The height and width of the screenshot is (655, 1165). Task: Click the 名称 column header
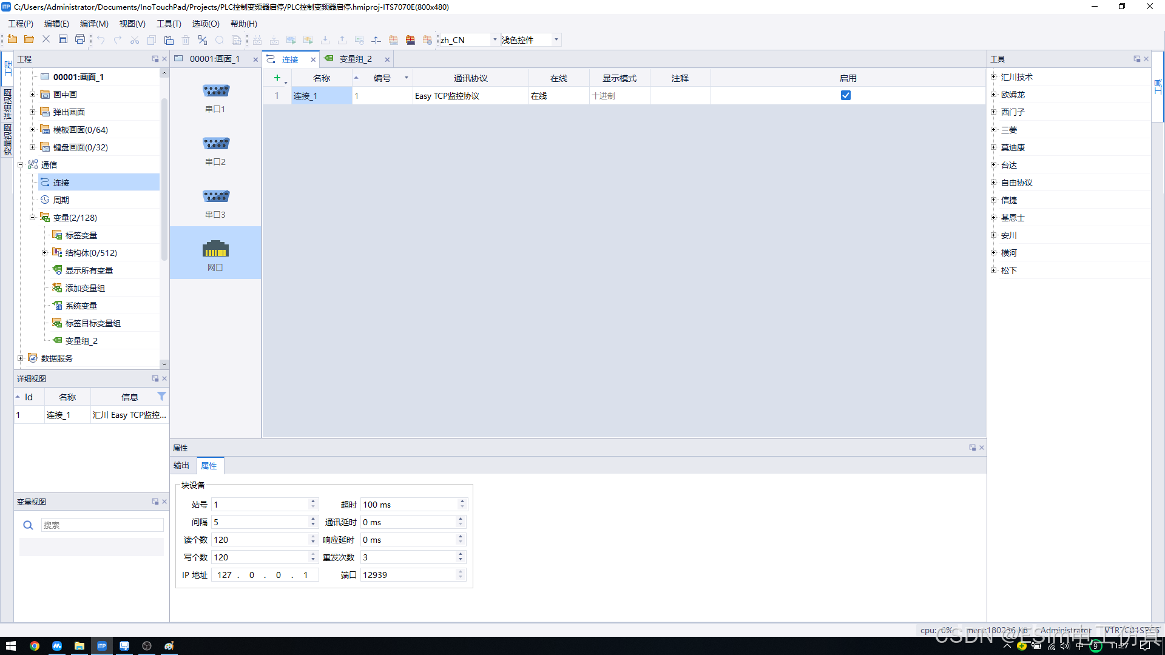(x=322, y=78)
